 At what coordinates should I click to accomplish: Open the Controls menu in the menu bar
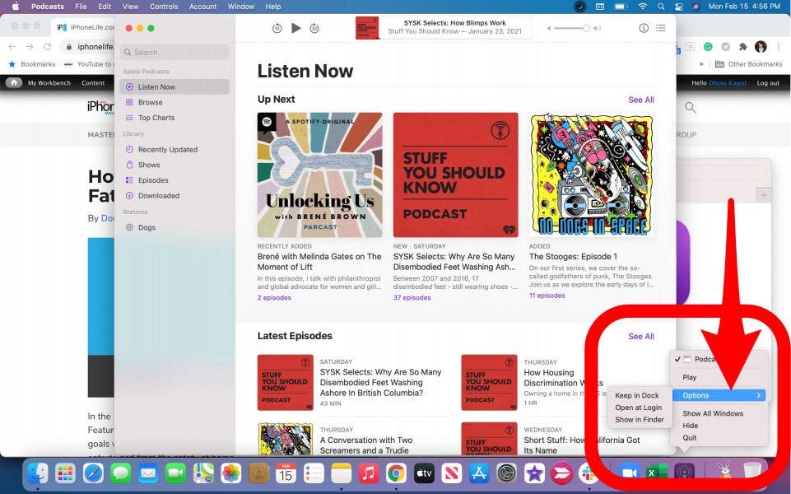[164, 7]
